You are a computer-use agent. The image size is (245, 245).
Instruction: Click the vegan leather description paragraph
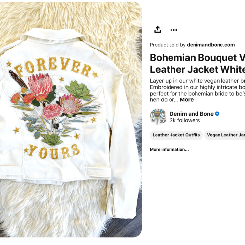coord(197,90)
